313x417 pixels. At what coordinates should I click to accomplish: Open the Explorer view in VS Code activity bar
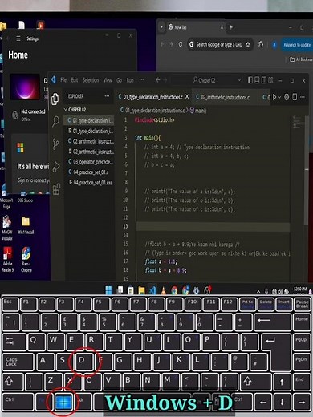pyautogui.click(x=55, y=99)
